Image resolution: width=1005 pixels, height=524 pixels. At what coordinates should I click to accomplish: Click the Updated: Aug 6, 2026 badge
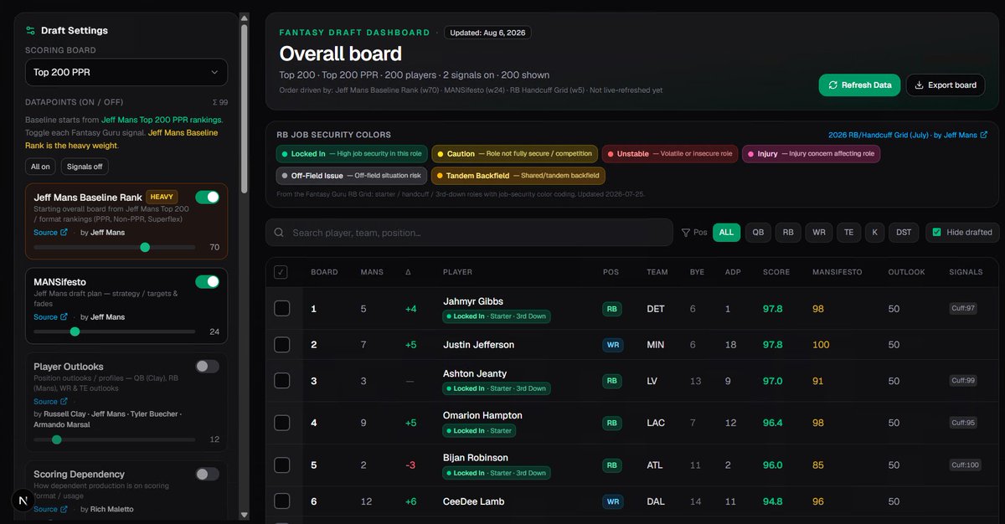487,33
